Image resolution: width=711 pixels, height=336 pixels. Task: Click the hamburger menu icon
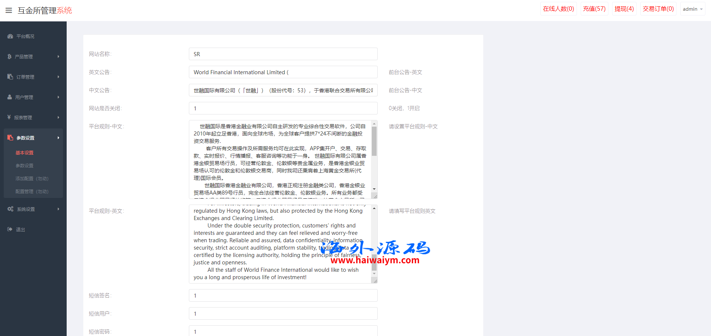click(x=9, y=10)
